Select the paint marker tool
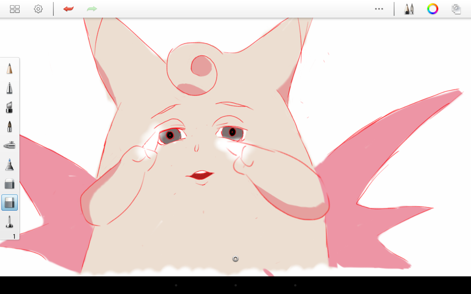471x294 pixels. [10, 164]
